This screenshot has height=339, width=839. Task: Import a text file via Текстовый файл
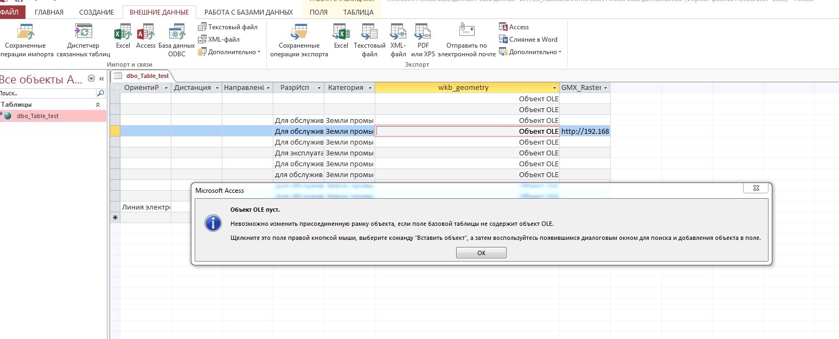pyautogui.click(x=228, y=27)
